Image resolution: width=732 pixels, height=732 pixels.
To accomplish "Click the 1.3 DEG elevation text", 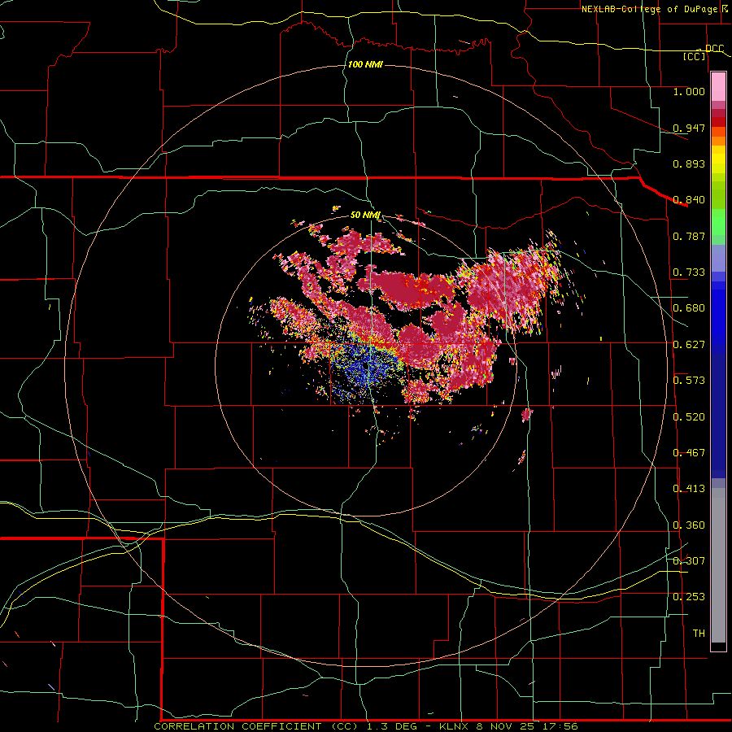I will pyautogui.click(x=393, y=726).
